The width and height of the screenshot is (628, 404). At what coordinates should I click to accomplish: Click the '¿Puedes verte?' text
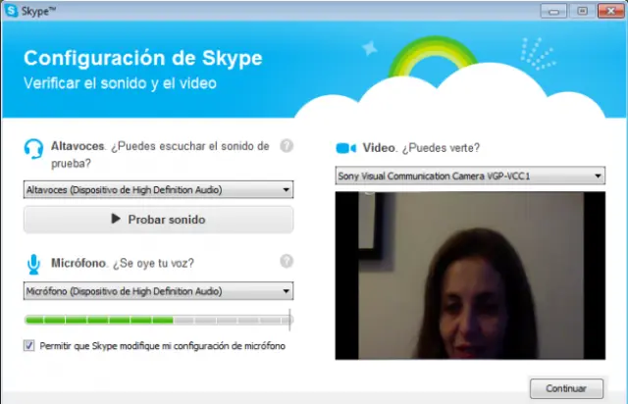point(441,148)
